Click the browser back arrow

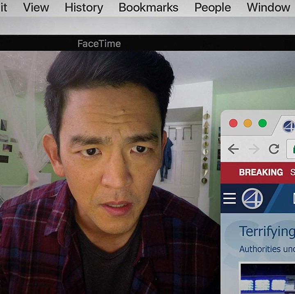tap(233, 149)
